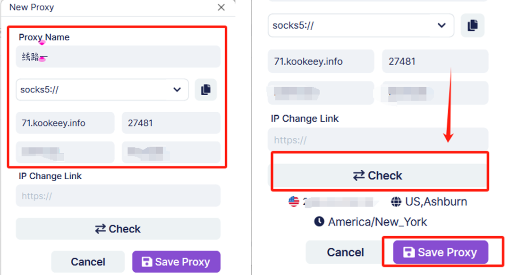
Task: Click the globe icon next to US,Ashburn
Action: [x=396, y=202]
